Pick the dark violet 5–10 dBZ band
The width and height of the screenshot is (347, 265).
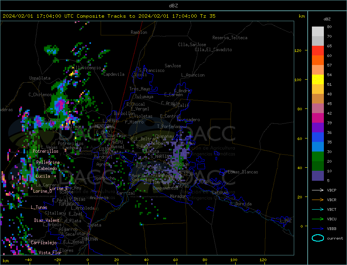pos(318,175)
